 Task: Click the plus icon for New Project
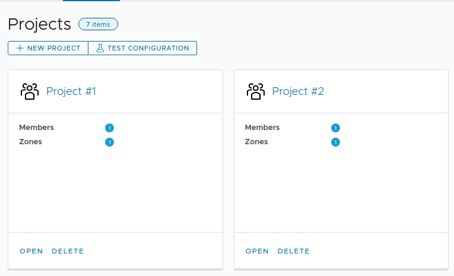20,48
